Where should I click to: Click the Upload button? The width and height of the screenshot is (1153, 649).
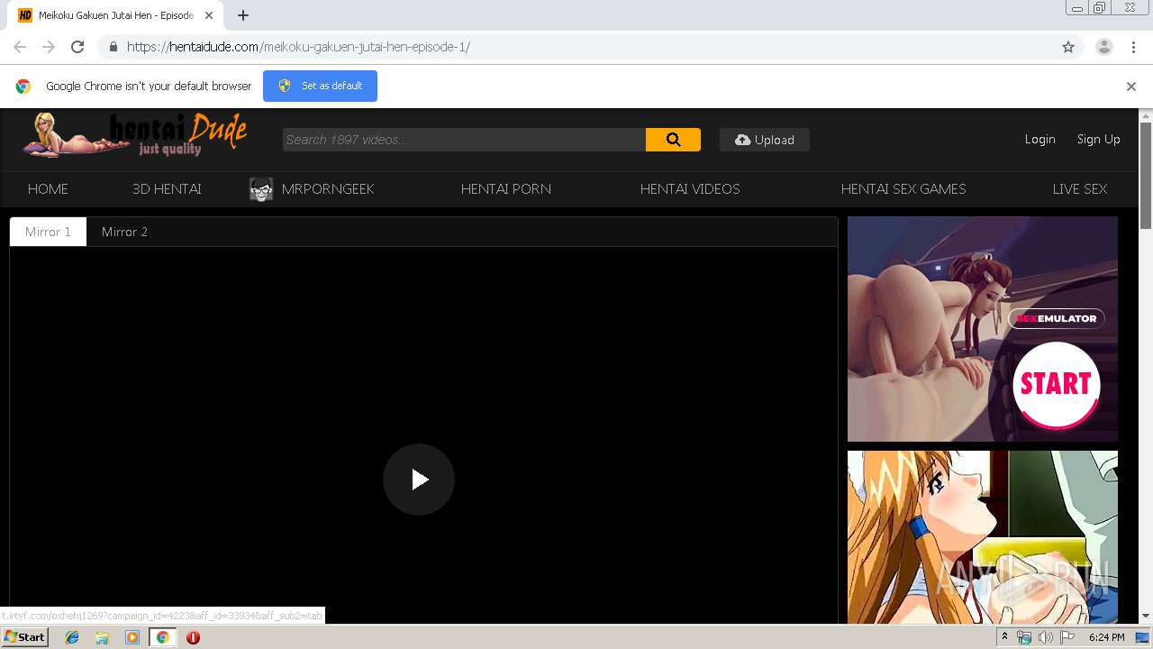point(764,140)
